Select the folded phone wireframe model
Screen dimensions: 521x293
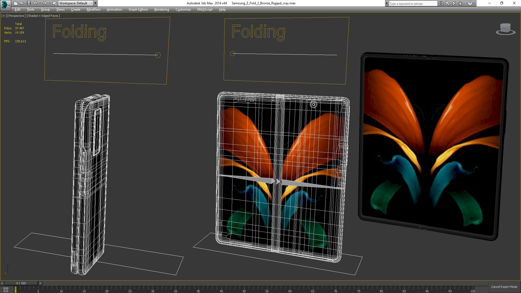point(90,184)
